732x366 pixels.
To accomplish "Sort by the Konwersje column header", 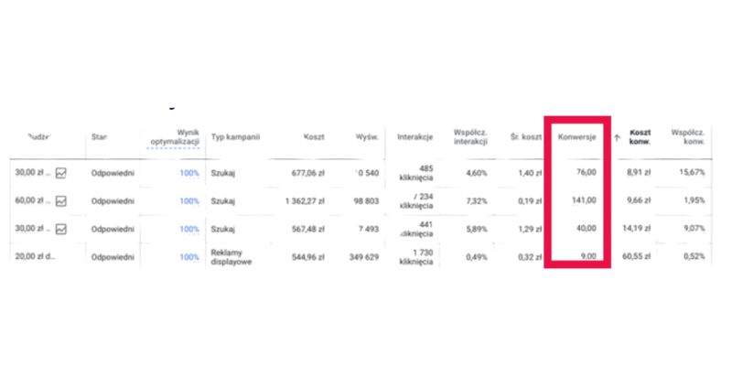I will tap(577, 137).
